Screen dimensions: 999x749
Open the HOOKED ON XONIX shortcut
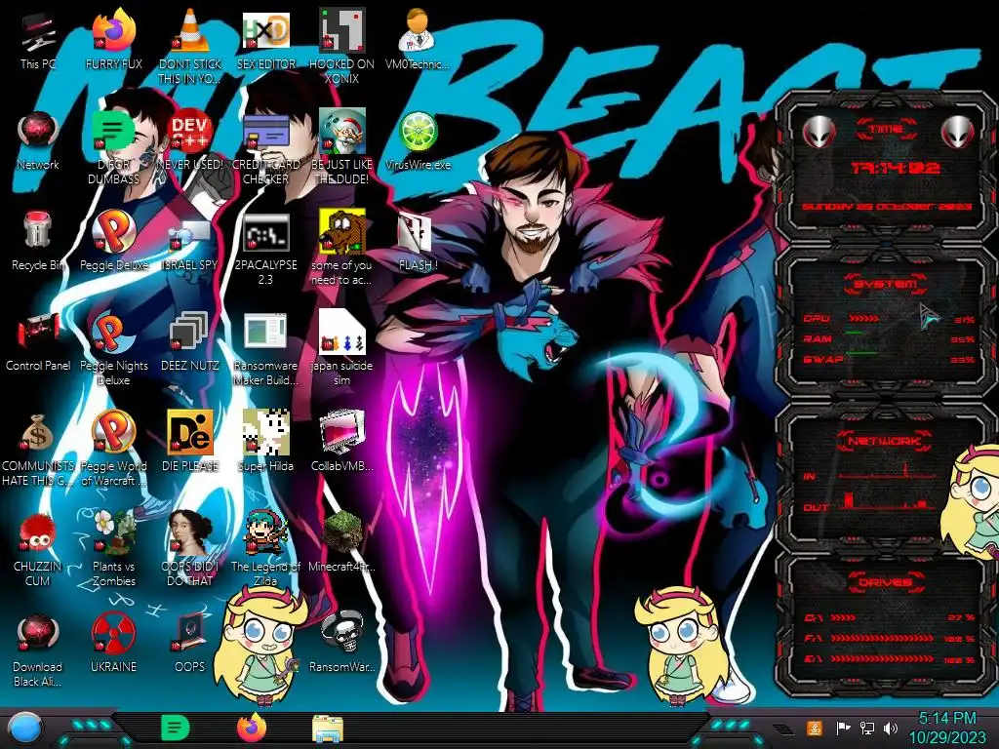coord(342,30)
